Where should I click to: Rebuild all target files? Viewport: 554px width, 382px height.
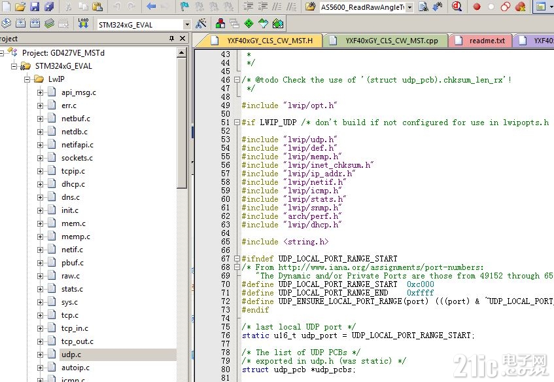tap(35, 24)
